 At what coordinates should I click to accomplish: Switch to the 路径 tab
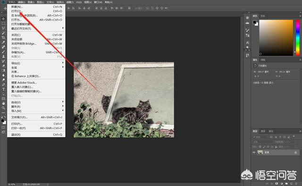[x=271, y=131]
